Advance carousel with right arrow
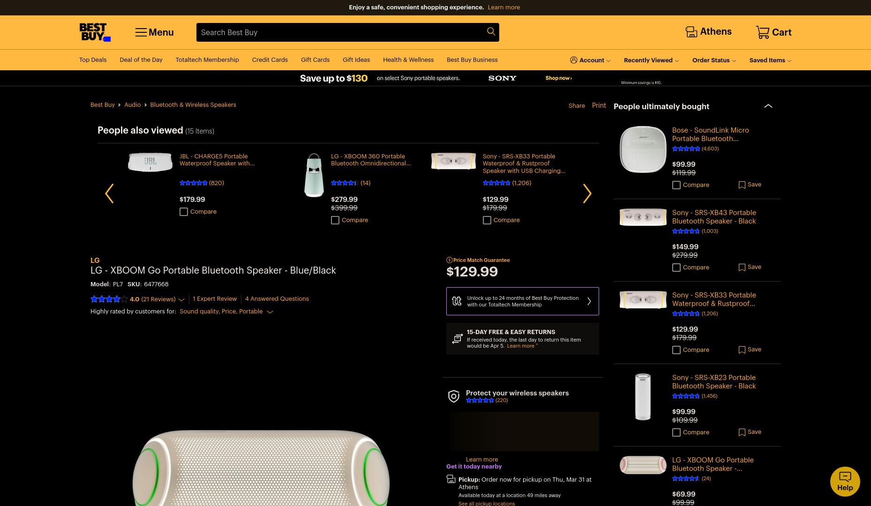Screen dimensions: 871x506 [587, 193]
